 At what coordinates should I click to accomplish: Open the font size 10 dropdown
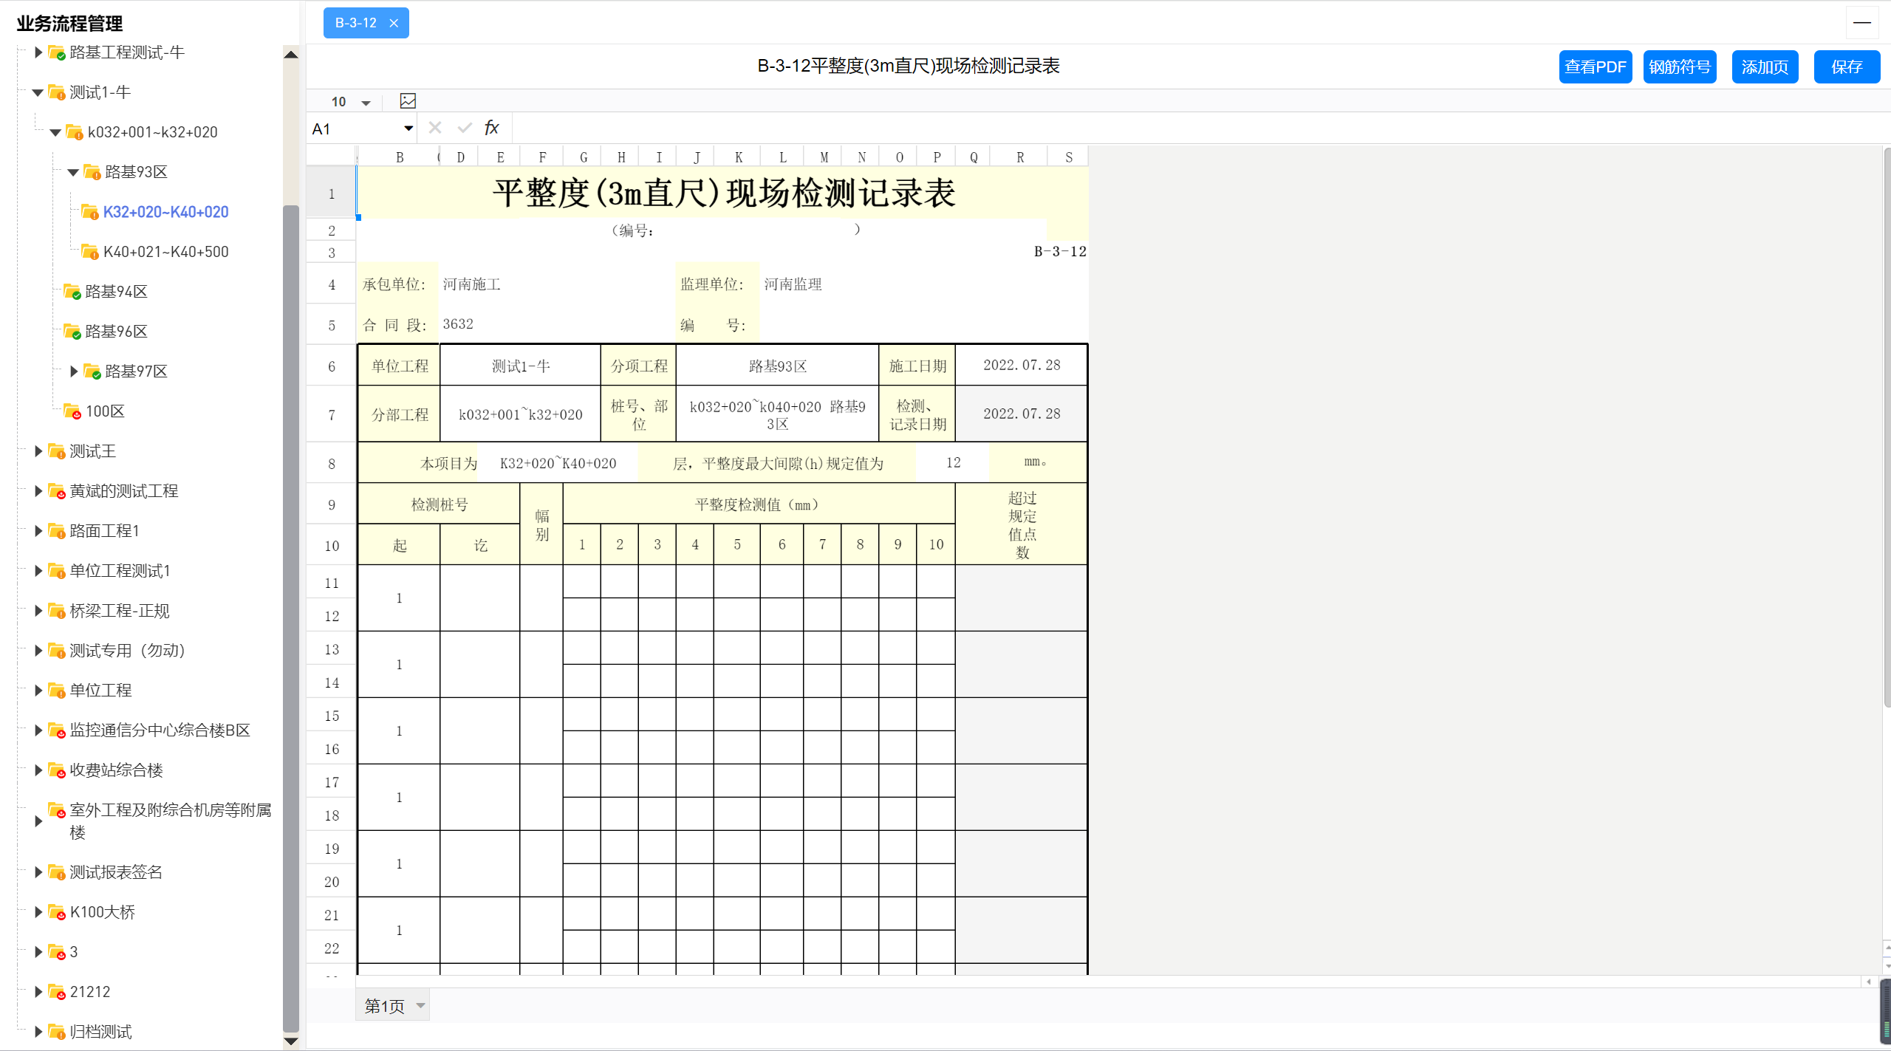click(x=366, y=103)
